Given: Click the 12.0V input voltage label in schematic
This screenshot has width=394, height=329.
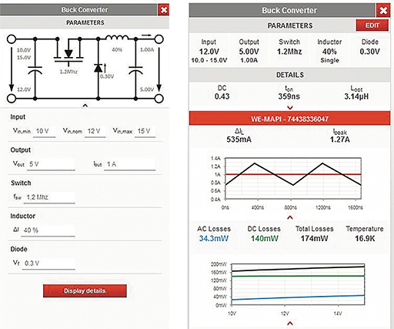Looking at the screenshot, I should [x=24, y=89].
